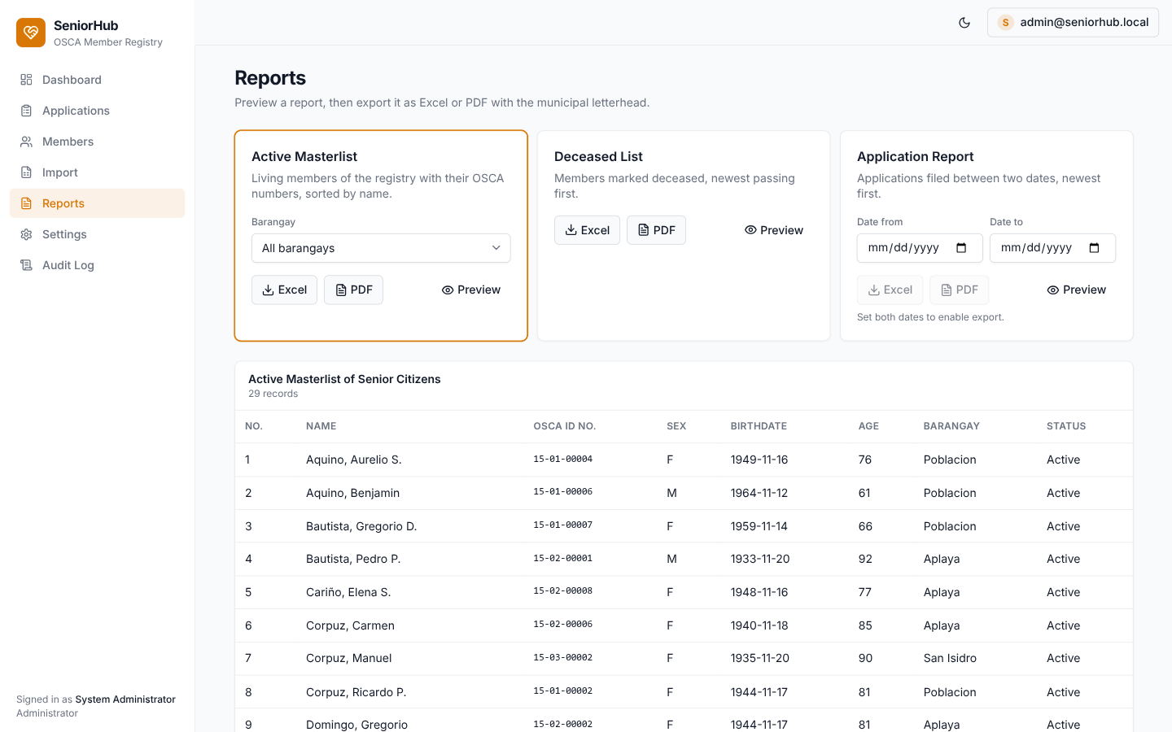Download the Deceased List as Excel
Image resolution: width=1172 pixels, height=732 pixels.
587,230
